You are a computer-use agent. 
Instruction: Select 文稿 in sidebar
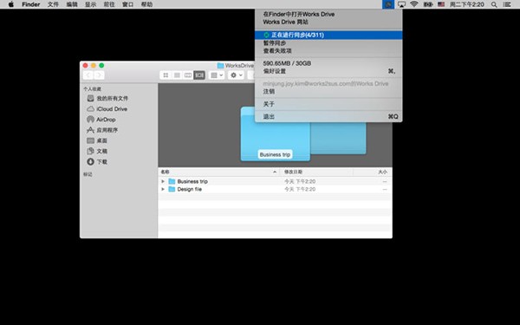click(97, 151)
